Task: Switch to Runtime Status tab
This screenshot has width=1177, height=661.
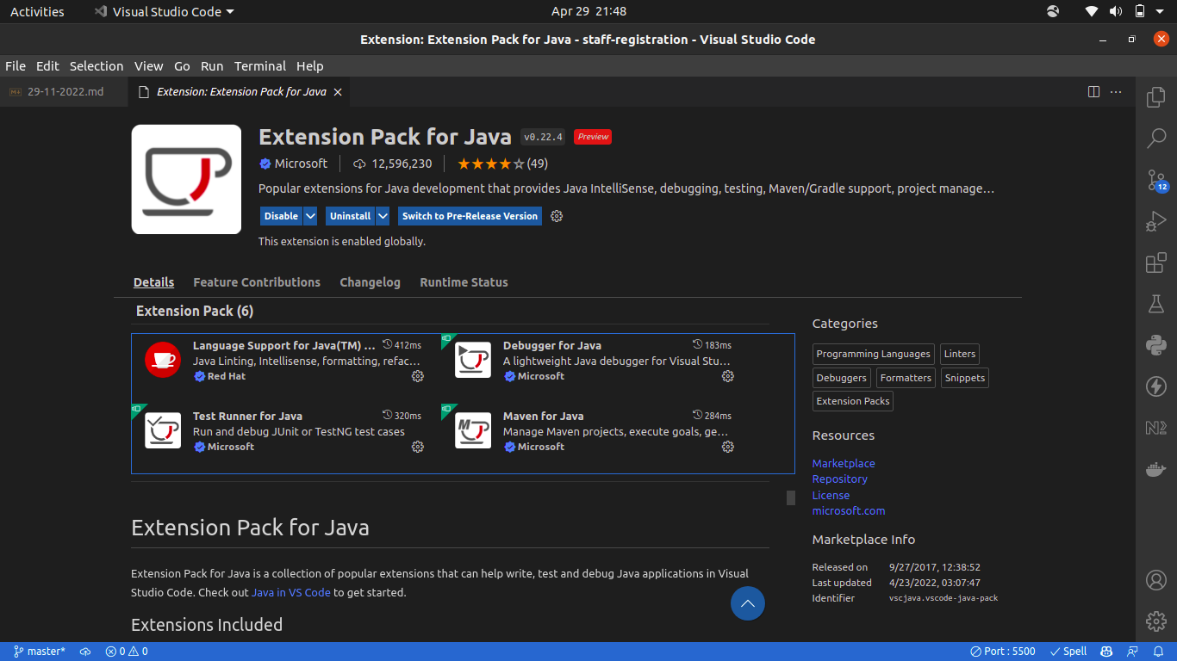Action: click(464, 282)
